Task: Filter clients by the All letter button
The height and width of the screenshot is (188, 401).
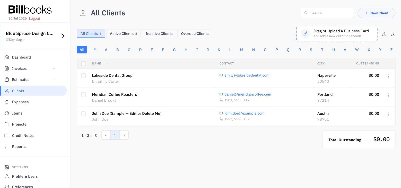Action: pyautogui.click(x=82, y=50)
